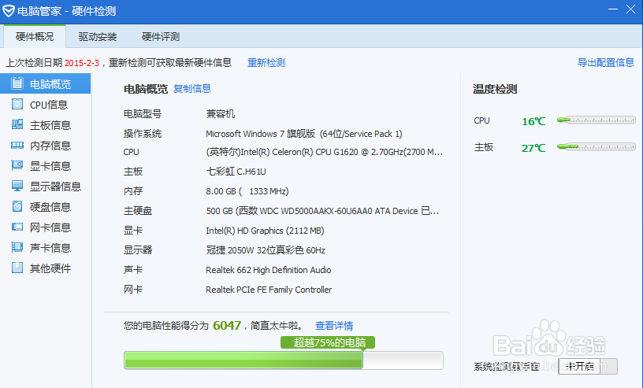Switch to the 硬件概况 tab

[35, 37]
